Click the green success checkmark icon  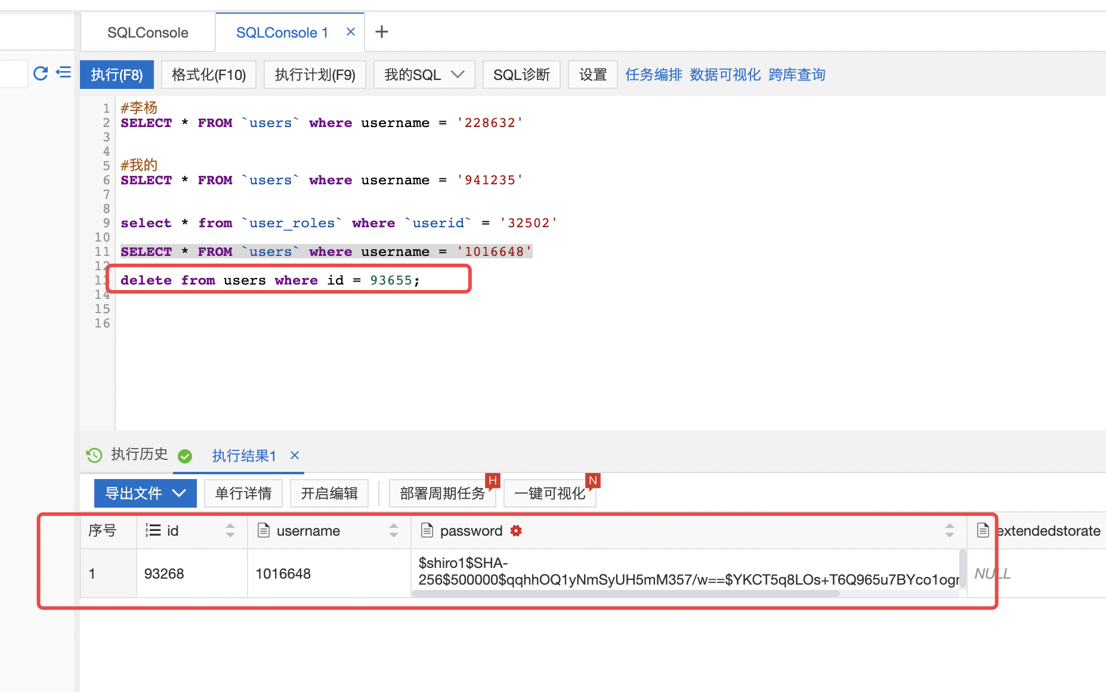[185, 456]
